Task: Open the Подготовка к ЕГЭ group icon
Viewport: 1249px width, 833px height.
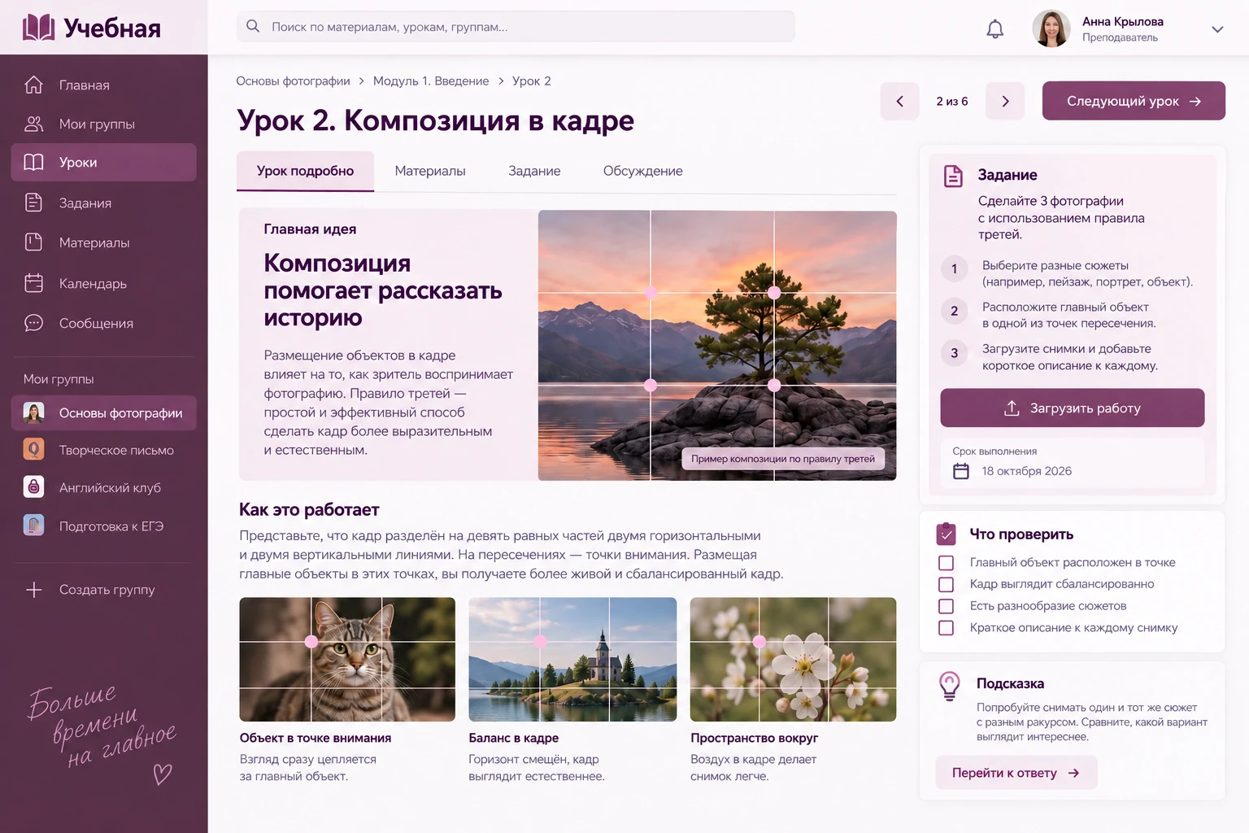Action: (33, 526)
